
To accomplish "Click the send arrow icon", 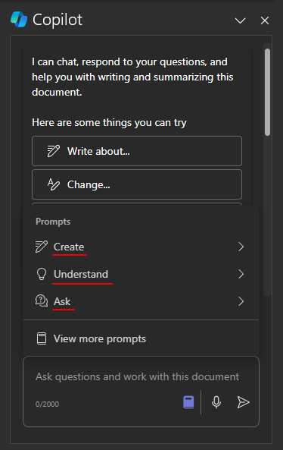I will coord(243,402).
